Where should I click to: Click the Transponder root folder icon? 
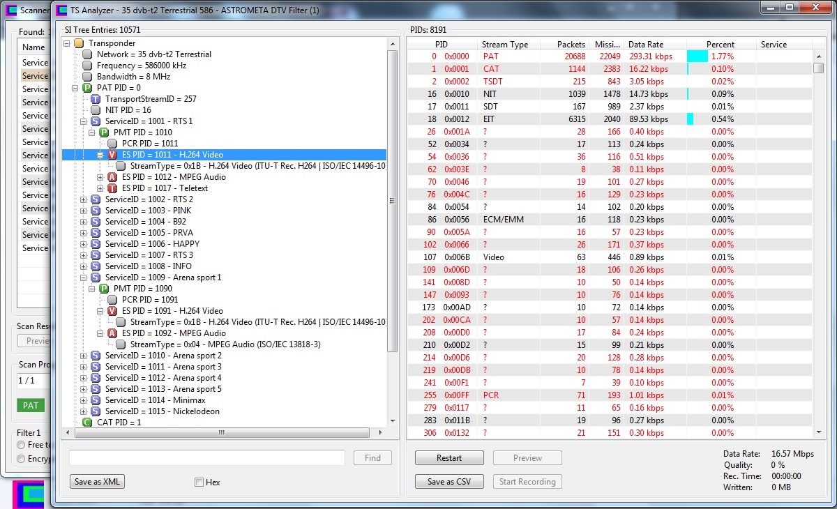79,43
